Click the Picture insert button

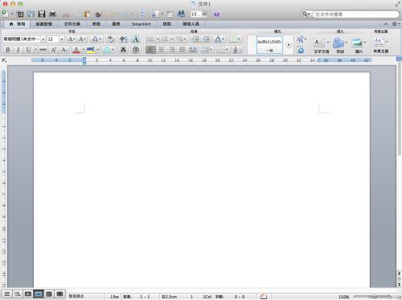(x=359, y=46)
